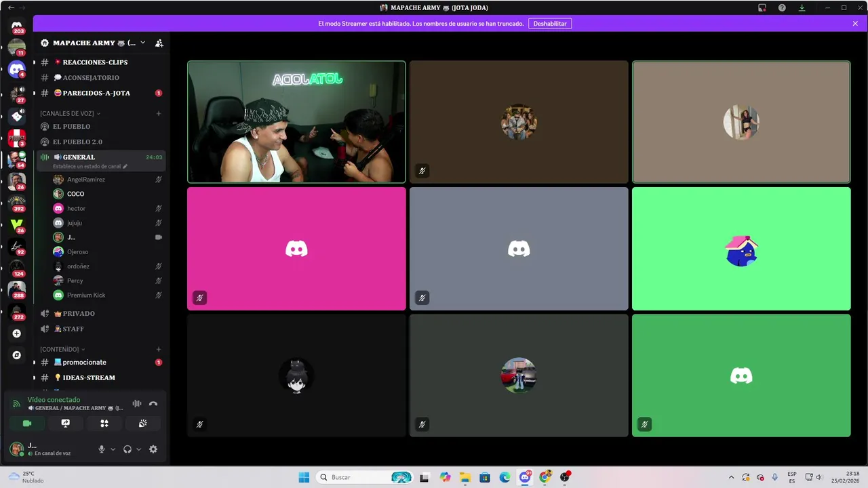Screen dimensions: 868x488
Task: Turn off camera with green video button
Action: 27,423
